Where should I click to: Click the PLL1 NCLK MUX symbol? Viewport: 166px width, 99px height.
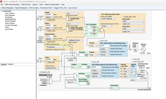click(x=75, y=54)
